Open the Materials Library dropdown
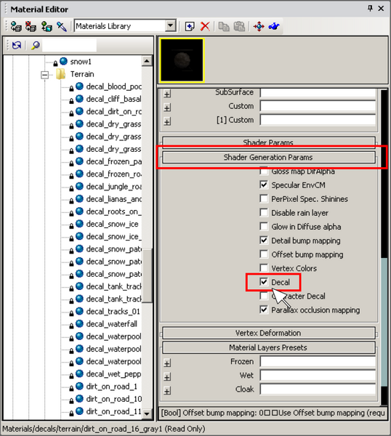The width and height of the screenshot is (391, 436). coord(170,26)
